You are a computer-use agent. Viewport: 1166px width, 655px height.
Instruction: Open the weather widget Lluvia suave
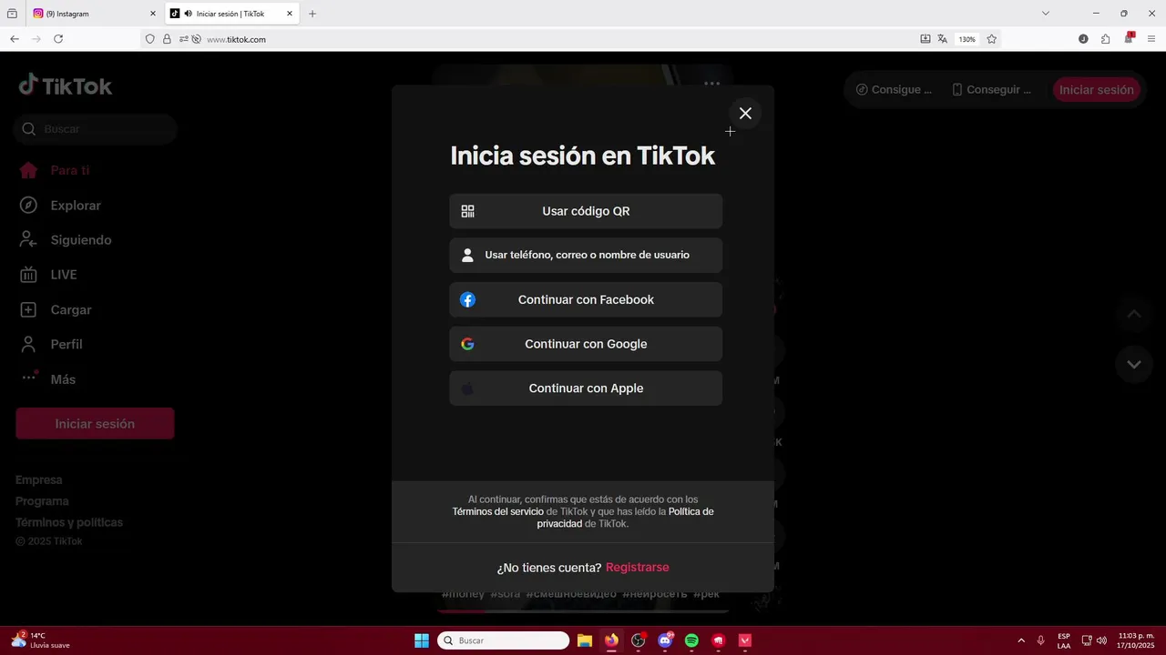(41, 640)
